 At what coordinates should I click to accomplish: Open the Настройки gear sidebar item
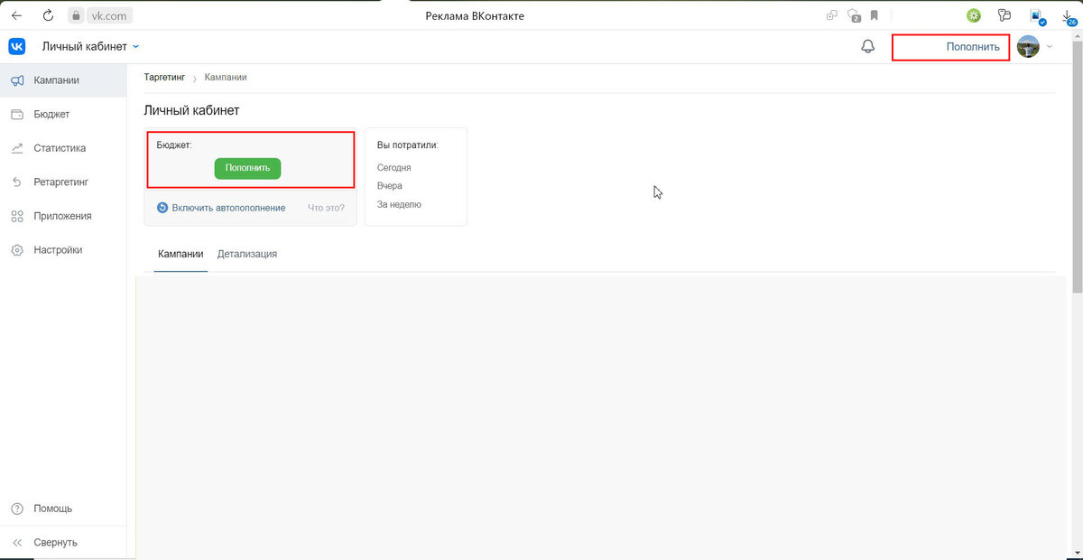tap(63, 249)
